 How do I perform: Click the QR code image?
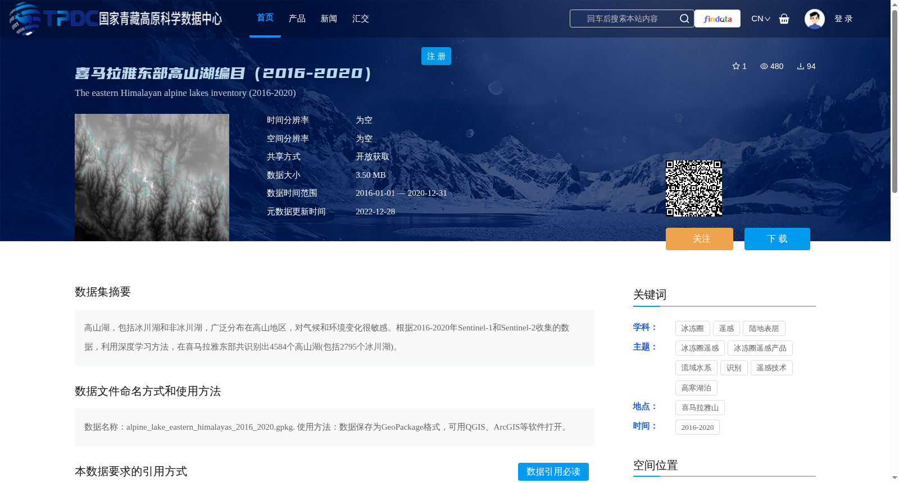click(694, 188)
